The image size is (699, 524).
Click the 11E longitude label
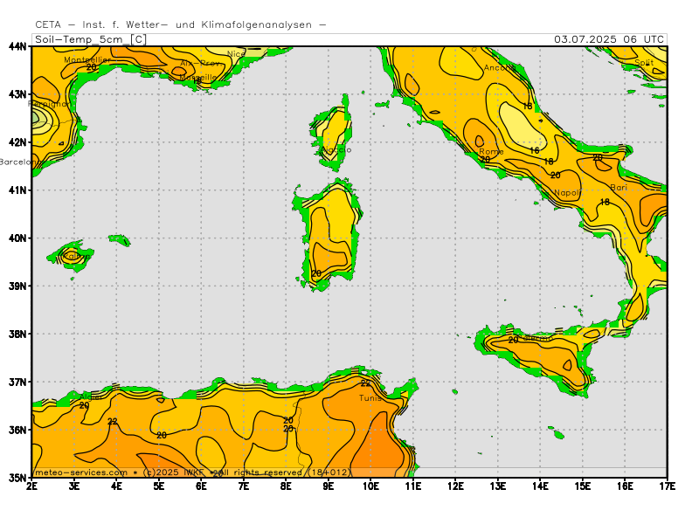[412, 486]
